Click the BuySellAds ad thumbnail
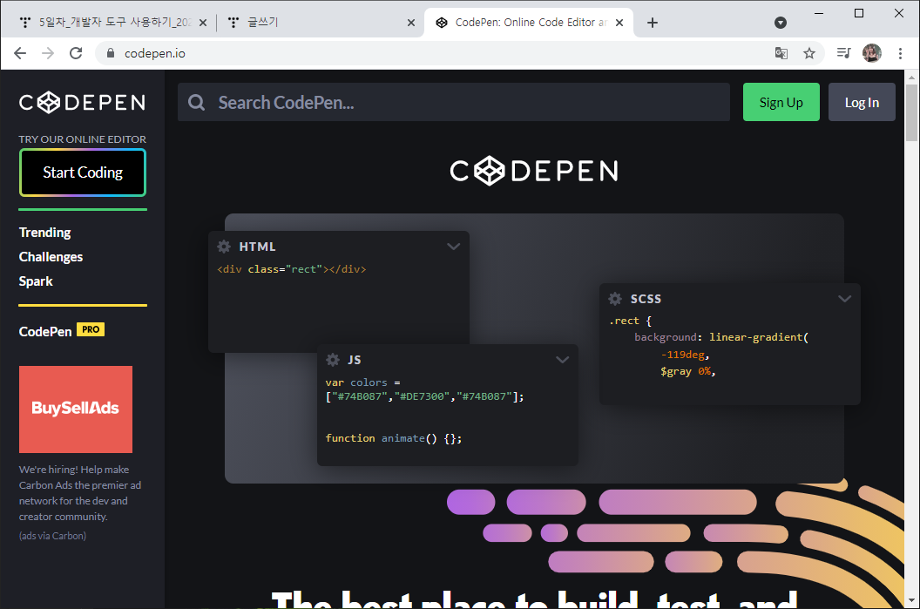The width and height of the screenshot is (920, 609). click(x=76, y=409)
